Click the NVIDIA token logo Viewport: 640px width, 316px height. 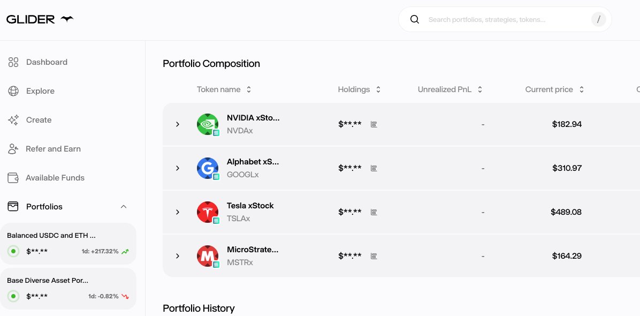point(207,124)
